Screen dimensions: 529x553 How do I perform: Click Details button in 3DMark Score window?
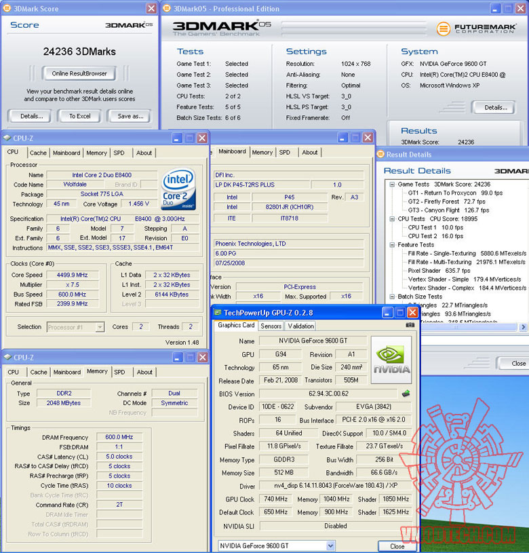(x=32, y=116)
